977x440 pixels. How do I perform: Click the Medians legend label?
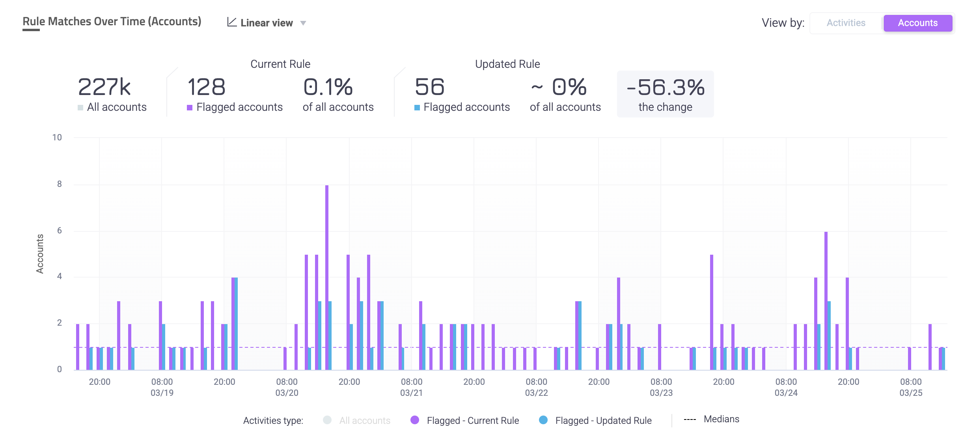pyautogui.click(x=721, y=419)
